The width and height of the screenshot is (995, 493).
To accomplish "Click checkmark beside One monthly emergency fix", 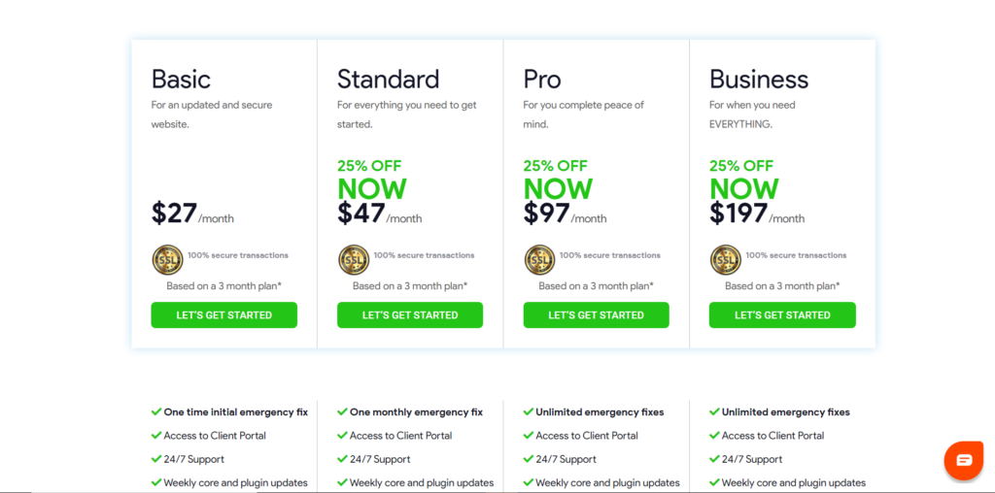I will coord(342,411).
